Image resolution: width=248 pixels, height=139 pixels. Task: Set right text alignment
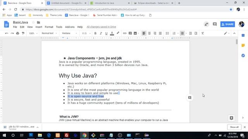pyautogui.click(x=155, y=33)
